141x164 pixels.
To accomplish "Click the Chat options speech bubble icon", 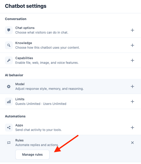I will (x=9, y=30).
